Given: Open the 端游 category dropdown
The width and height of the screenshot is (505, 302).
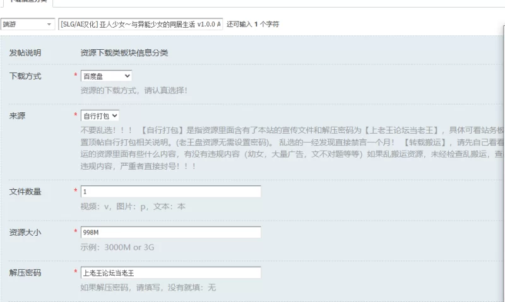Looking at the screenshot, I should click(28, 24).
